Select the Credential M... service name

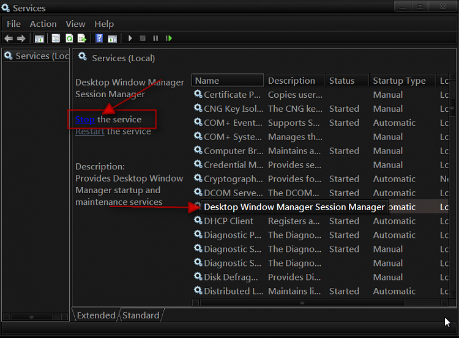click(x=234, y=165)
